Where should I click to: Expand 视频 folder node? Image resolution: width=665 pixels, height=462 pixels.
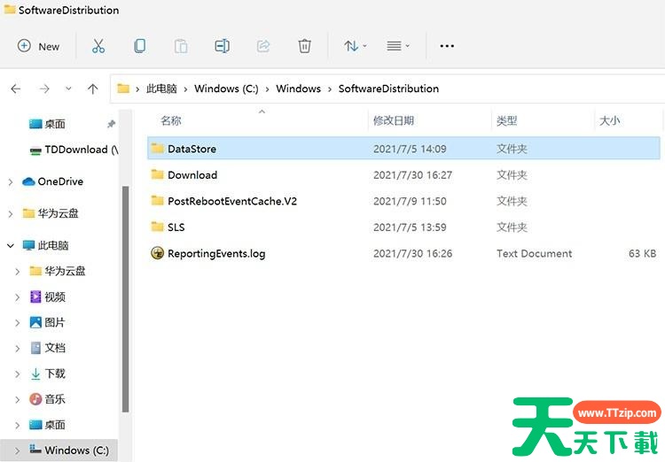(x=18, y=297)
